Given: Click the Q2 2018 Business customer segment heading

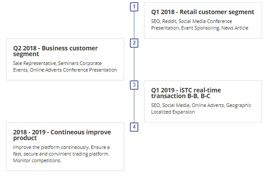Looking at the screenshot, I should [55, 51].
